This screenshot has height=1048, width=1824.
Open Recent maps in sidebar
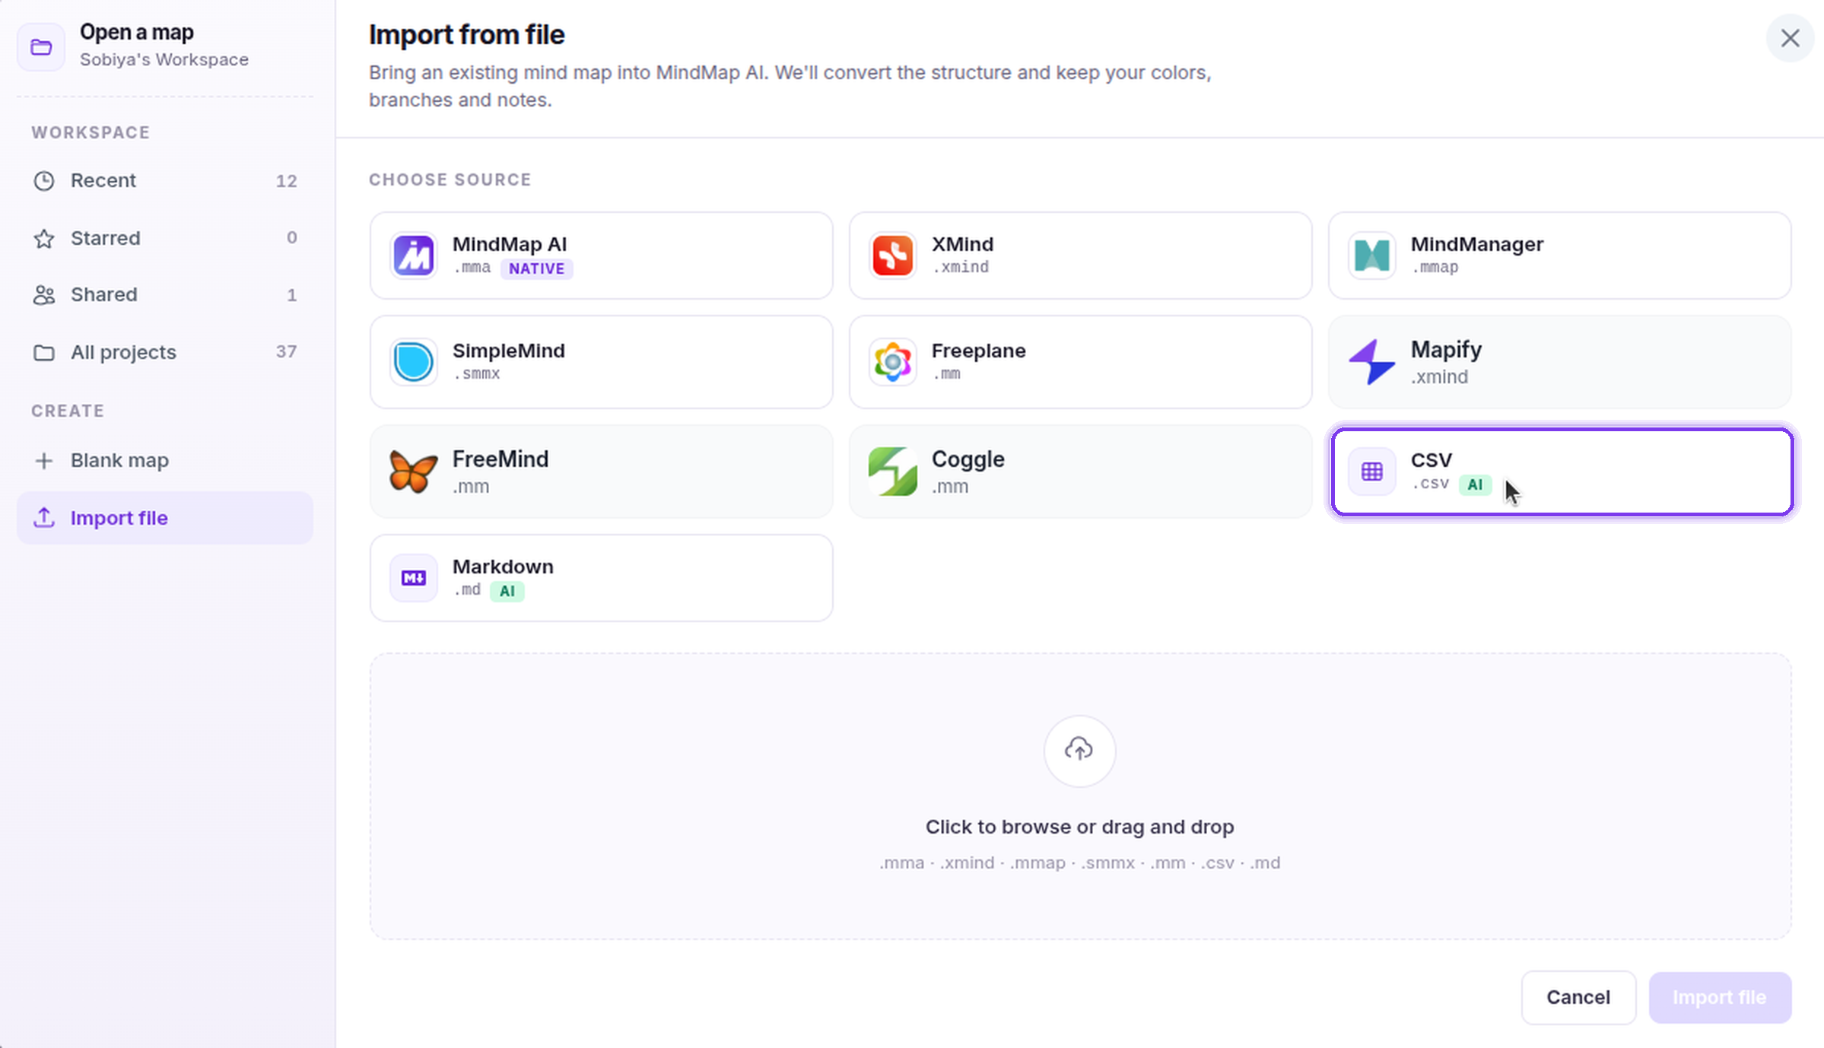tap(165, 180)
